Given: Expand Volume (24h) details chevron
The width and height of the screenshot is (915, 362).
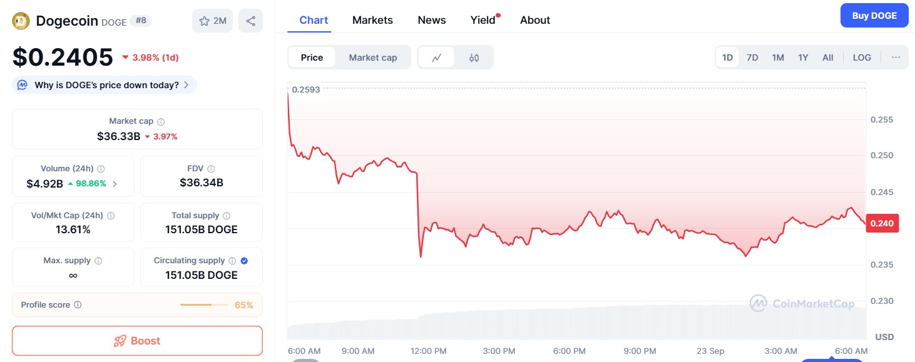Looking at the screenshot, I should click(x=115, y=184).
